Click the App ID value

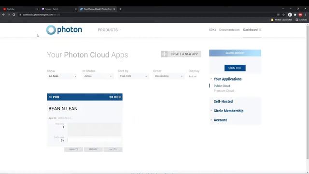point(65,118)
